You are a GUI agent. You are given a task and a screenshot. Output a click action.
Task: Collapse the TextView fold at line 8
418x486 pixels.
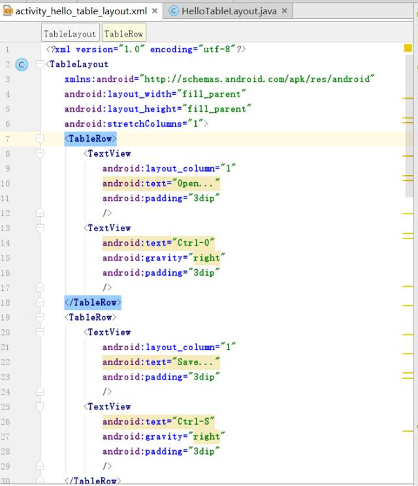tap(40, 154)
